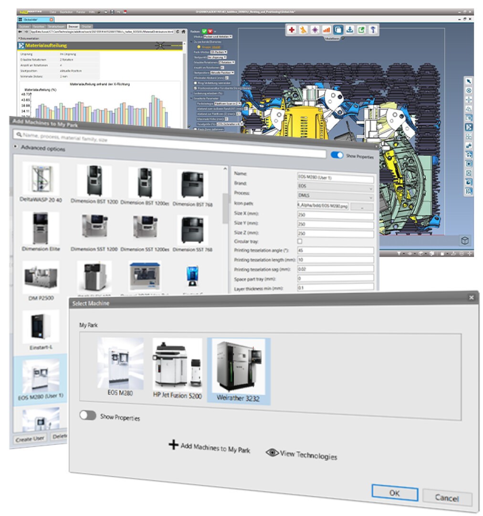Switch to the tab right of the Browser tab

point(86,26)
